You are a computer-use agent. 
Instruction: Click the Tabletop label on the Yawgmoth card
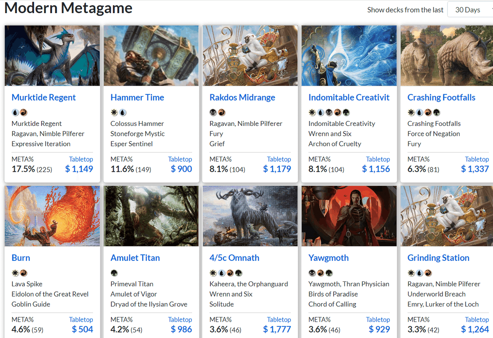coord(378,320)
